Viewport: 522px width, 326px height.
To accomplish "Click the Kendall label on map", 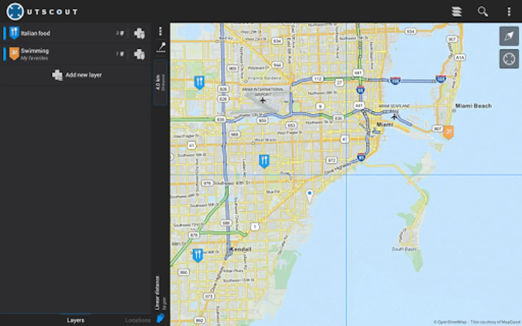I will coord(240,249).
